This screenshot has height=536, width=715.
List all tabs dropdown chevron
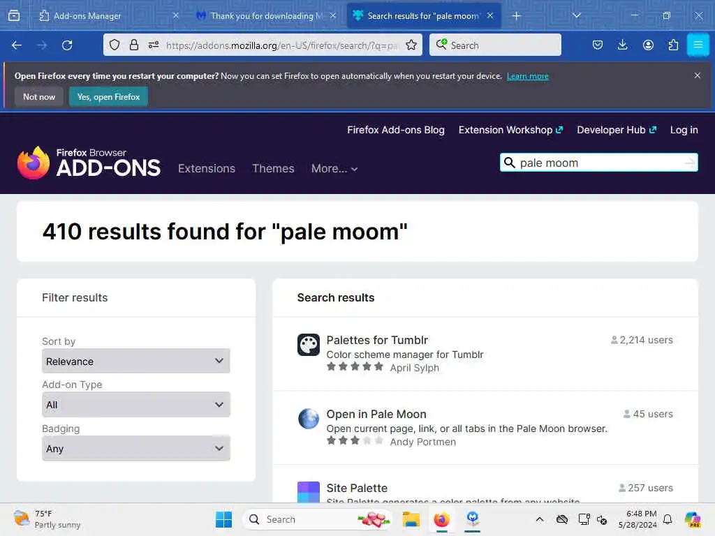coord(576,16)
